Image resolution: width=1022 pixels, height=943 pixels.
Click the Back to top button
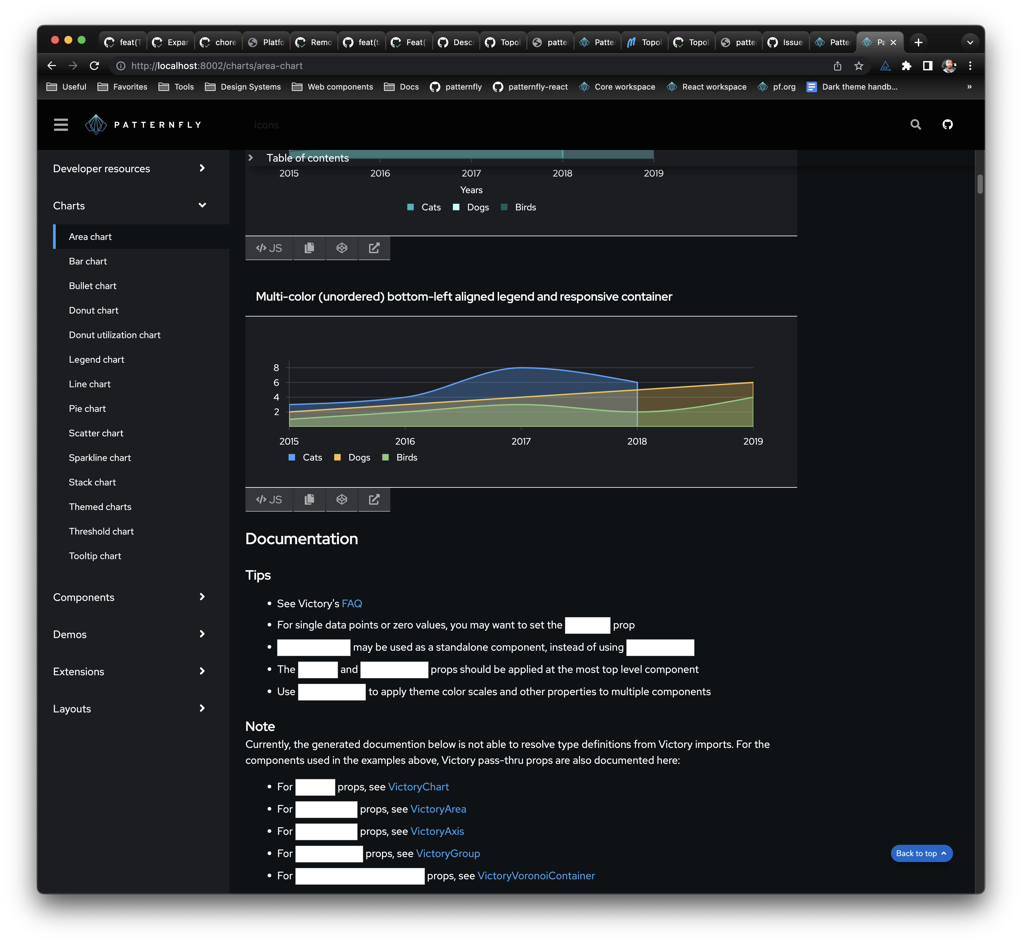(921, 853)
